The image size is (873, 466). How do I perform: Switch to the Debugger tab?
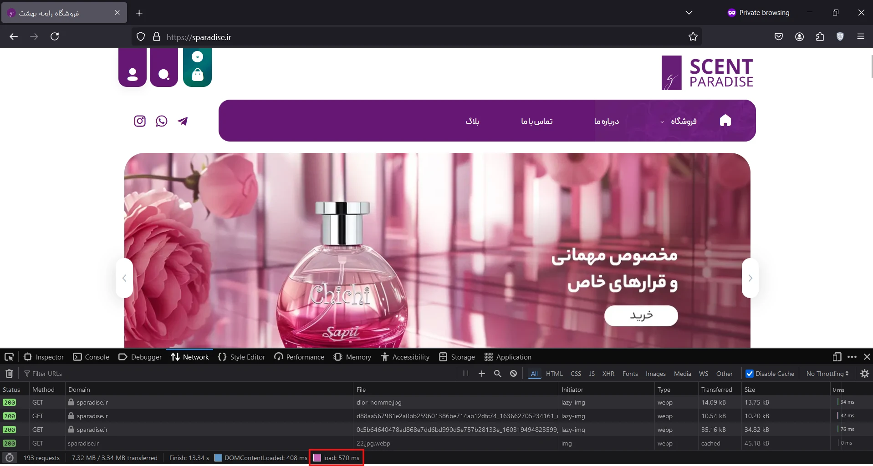click(x=140, y=357)
